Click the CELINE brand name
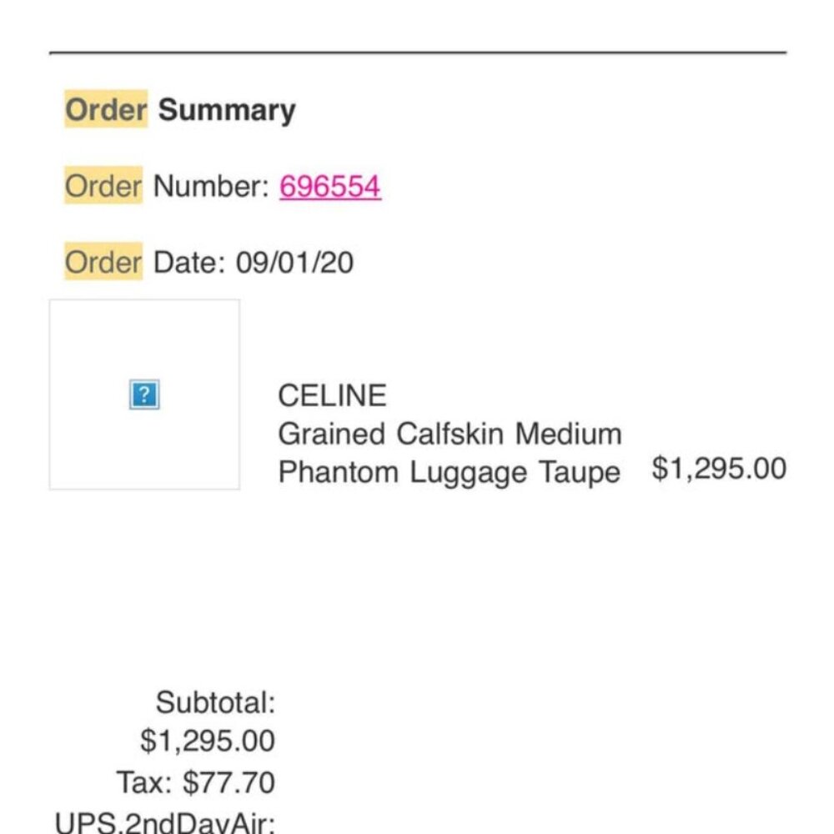The width and height of the screenshot is (834, 834). (332, 395)
